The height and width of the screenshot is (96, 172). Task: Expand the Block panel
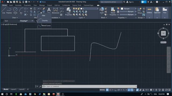[x=104, y=18]
